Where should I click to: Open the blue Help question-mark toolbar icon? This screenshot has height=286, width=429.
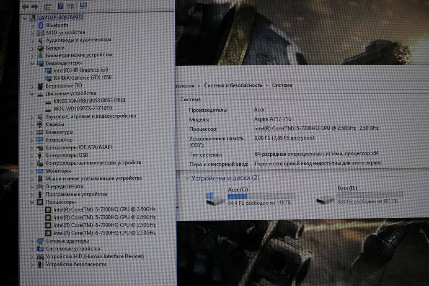click(x=60, y=6)
